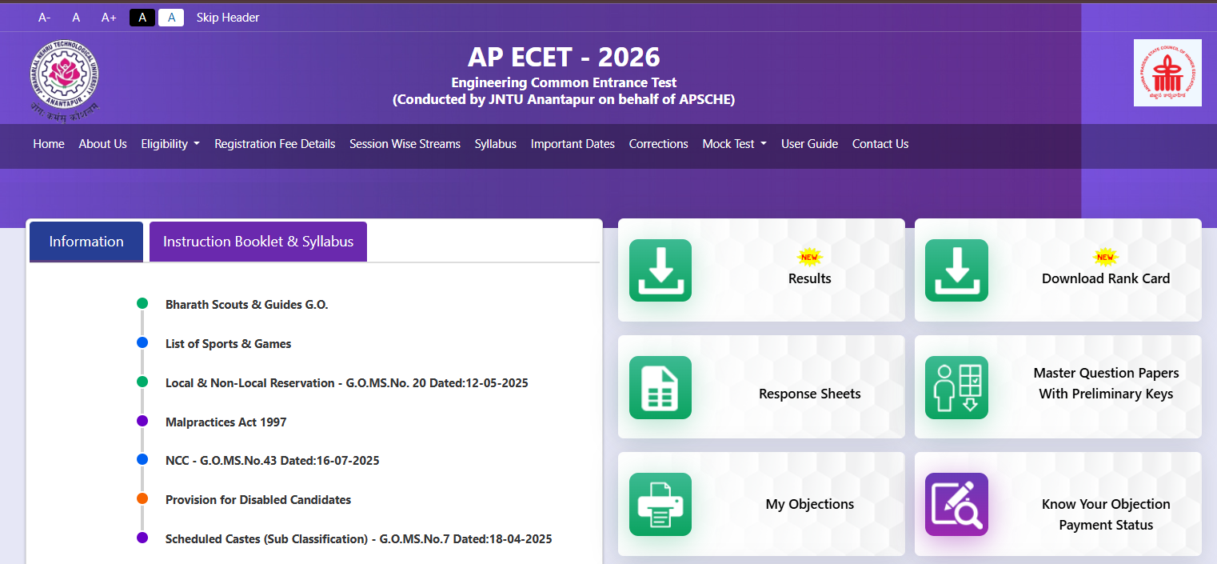The height and width of the screenshot is (564, 1217).
Task: Open Master Question Papers With Preliminary Keys
Action: click(1106, 383)
